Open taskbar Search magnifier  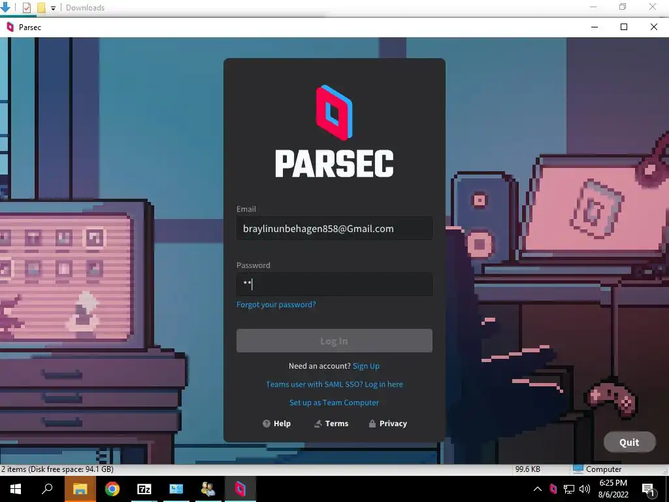tap(47, 489)
